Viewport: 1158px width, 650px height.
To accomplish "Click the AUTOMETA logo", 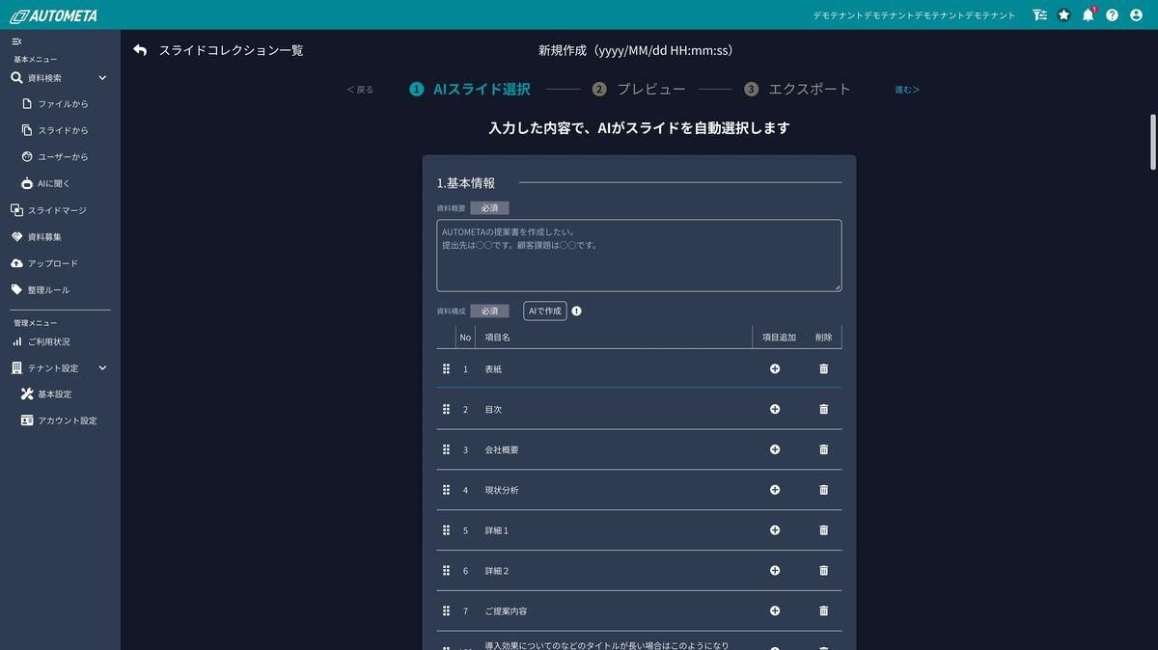I will tap(53, 15).
